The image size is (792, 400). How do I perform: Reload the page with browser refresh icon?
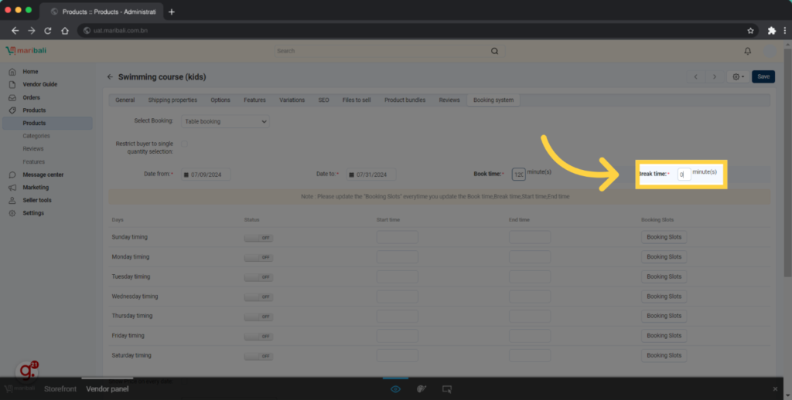coord(48,31)
